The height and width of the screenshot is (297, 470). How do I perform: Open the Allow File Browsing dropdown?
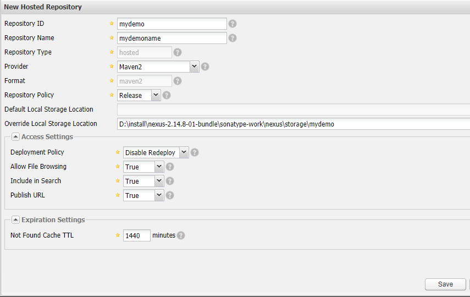(159, 167)
